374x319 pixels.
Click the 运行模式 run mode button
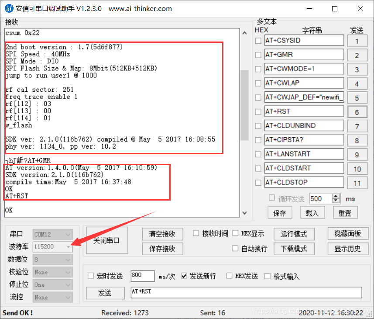[294, 234]
